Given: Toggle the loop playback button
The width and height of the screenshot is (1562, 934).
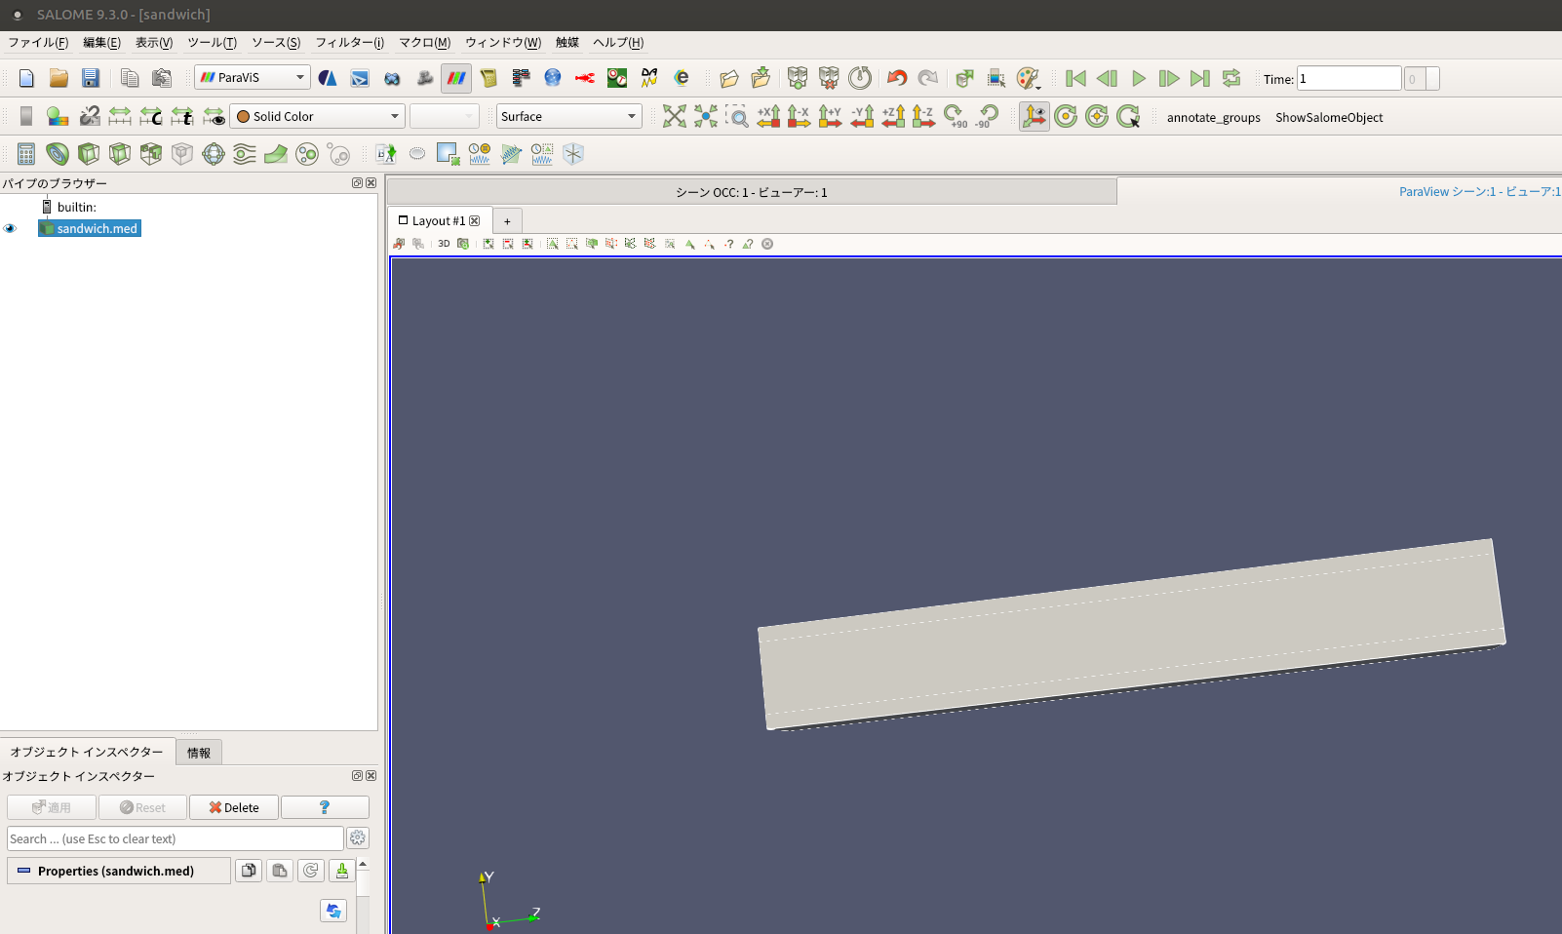Looking at the screenshot, I should [x=1231, y=78].
